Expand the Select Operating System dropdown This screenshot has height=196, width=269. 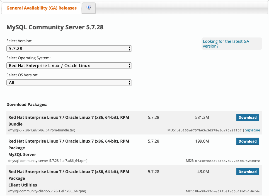(69, 66)
